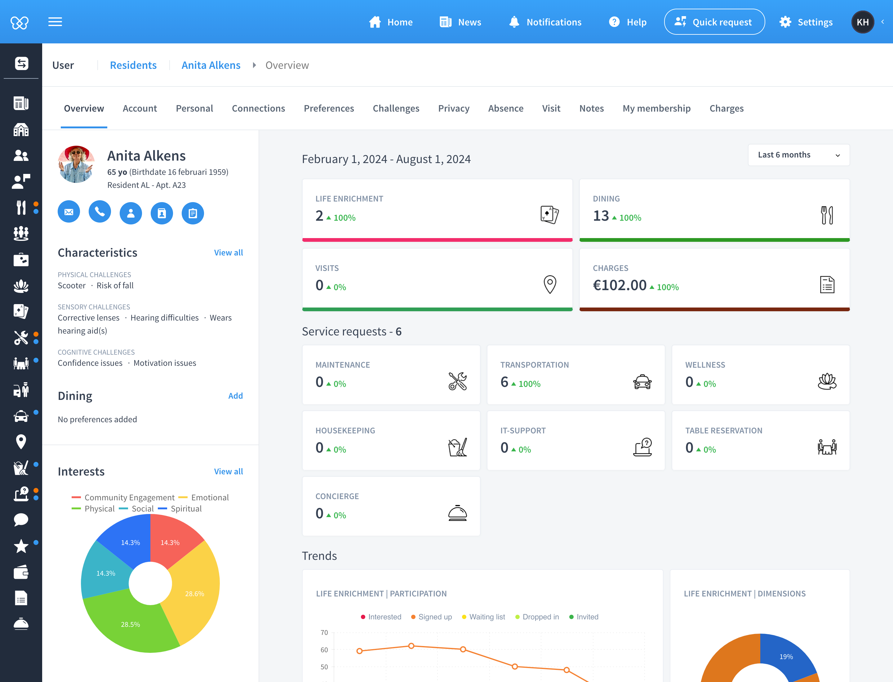Click Anita Alkens profile photo
This screenshot has height=682, width=893.
[x=76, y=164]
